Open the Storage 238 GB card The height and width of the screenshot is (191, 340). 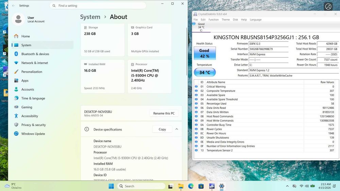click(x=103, y=40)
